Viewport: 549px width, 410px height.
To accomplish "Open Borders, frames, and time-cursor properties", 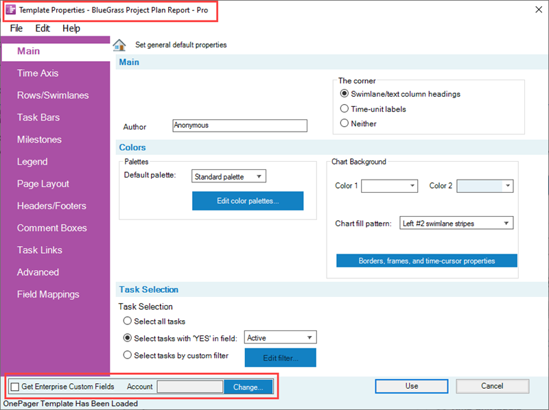I will (x=426, y=261).
